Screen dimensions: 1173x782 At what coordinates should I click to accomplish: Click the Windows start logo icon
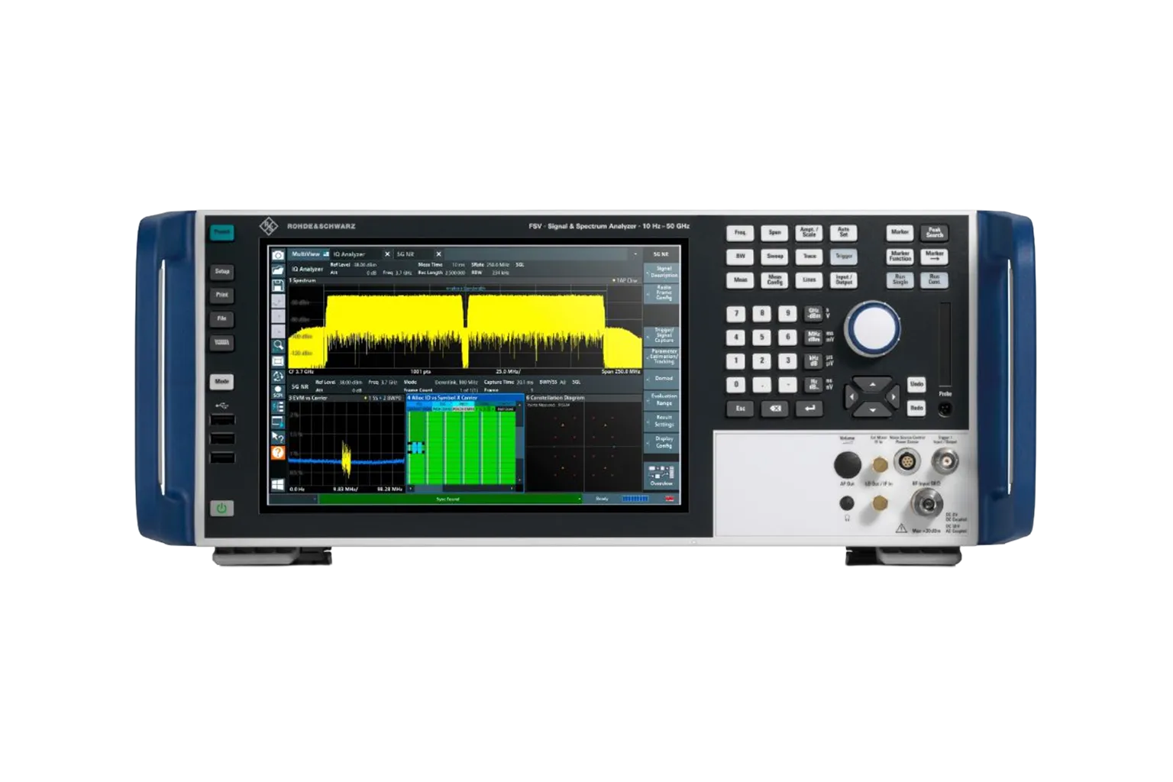(278, 485)
